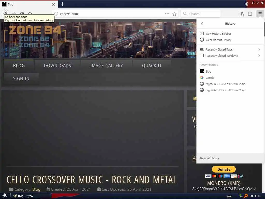Show site information icon in the address bar
Viewport: 265px width, 199px height.
pyautogui.click(x=56, y=14)
